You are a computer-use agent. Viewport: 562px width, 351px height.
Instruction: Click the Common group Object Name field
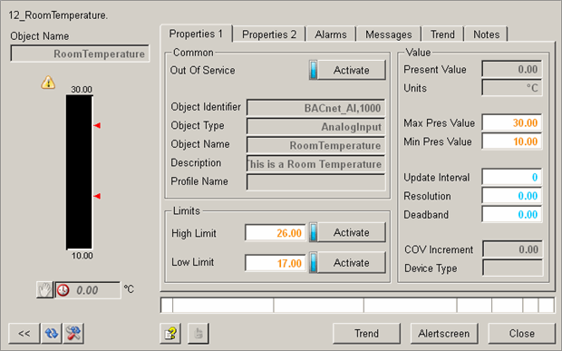tap(316, 145)
